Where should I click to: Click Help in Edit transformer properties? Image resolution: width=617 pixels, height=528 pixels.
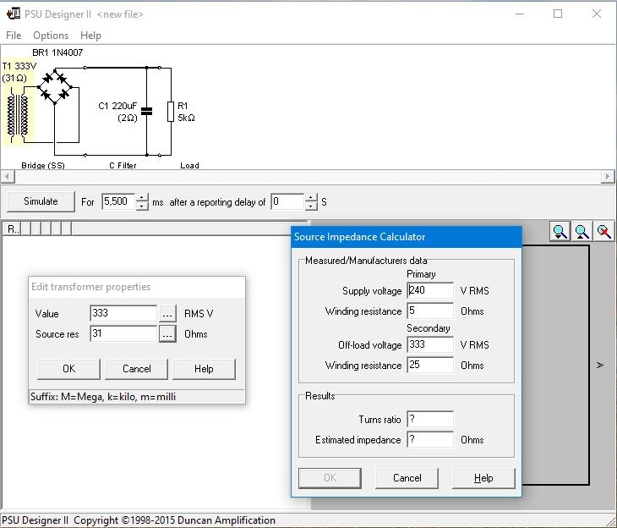[x=204, y=369]
